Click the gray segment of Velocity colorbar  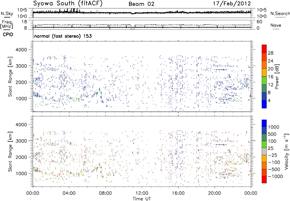[x=264, y=152]
